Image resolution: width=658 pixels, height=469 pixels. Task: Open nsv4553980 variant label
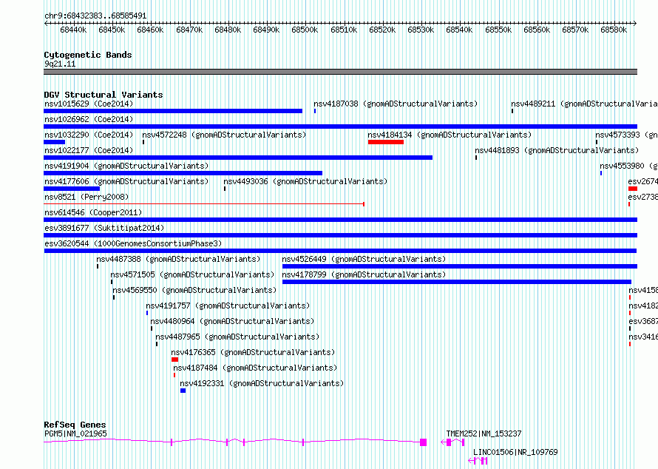click(628, 166)
